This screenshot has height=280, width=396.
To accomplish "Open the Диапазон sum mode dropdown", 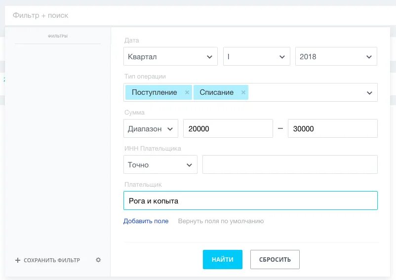I will point(151,128).
